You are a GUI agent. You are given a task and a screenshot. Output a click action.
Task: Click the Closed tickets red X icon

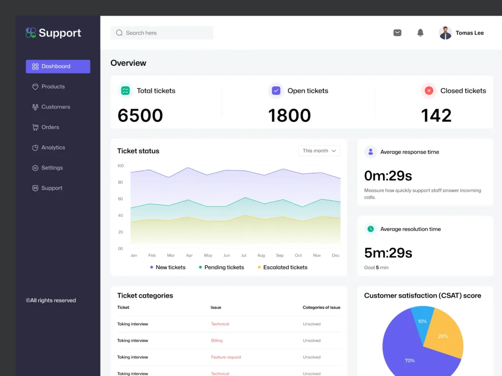(429, 91)
